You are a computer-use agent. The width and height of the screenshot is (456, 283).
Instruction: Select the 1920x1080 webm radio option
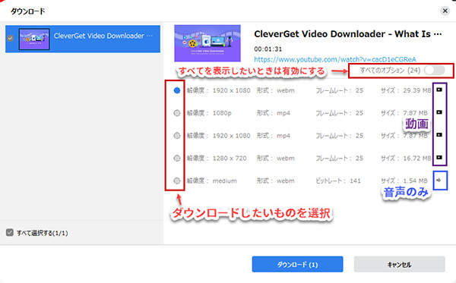click(x=177, y=90)
